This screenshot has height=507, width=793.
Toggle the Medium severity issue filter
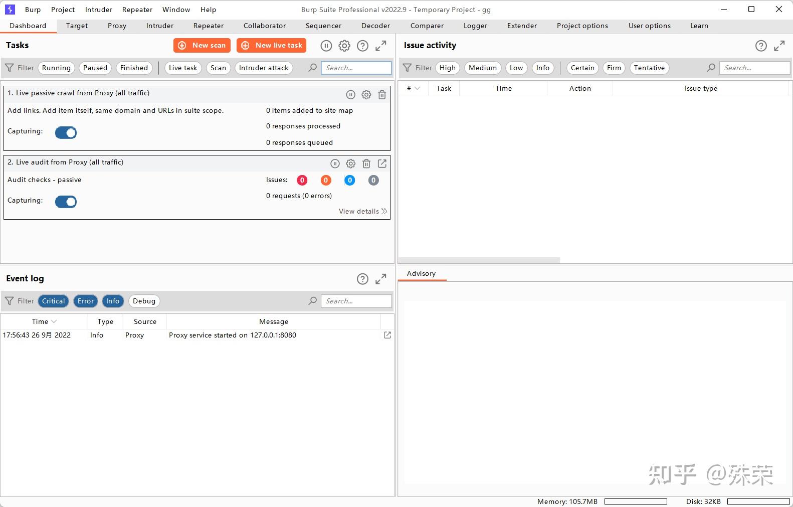483,68
